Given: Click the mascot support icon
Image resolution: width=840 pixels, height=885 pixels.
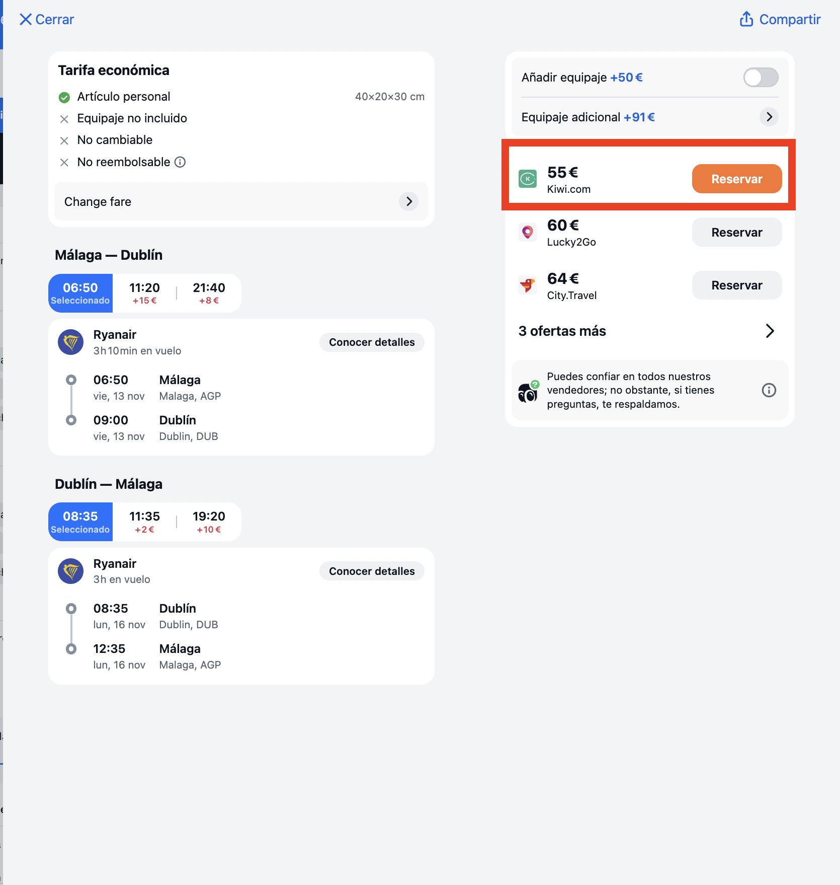Looking at the screenshot, I should 528,391.
